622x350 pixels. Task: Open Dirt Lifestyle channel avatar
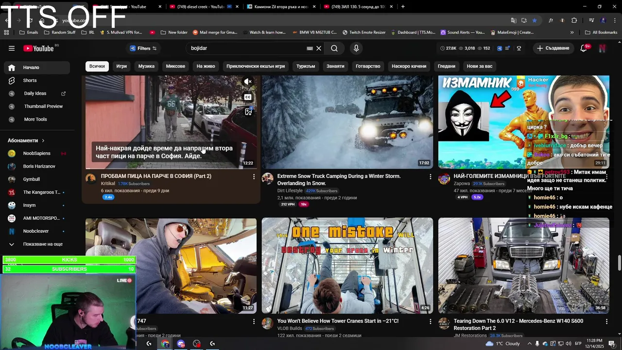[268, 178]
